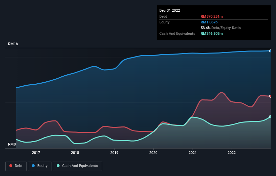The image size is (276, 176).
Task: Toggle the Equity series legend button
Action: click(x=40, y=166)
